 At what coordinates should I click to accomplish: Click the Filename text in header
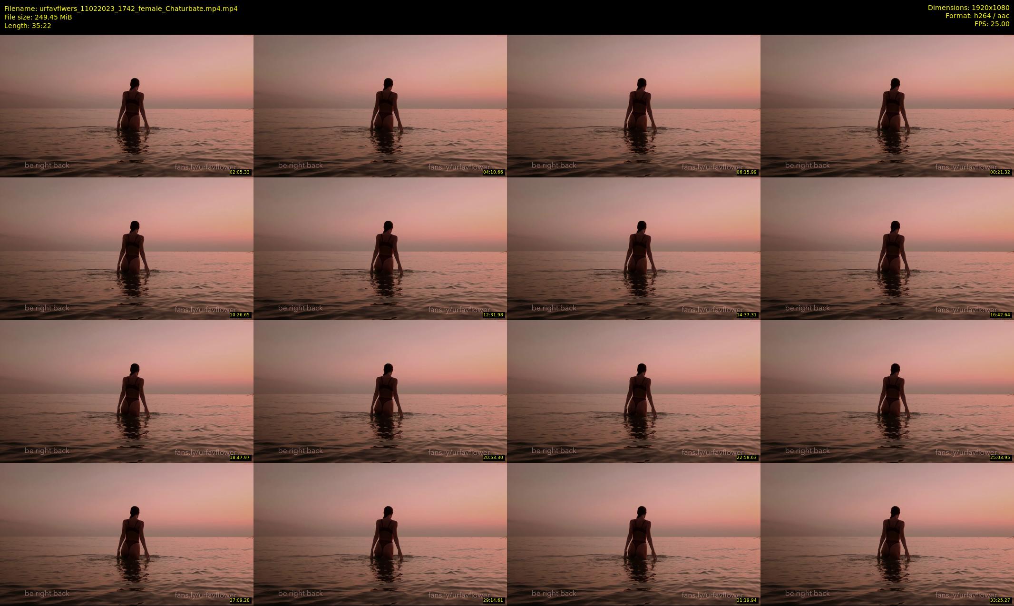tap(121, 9)
